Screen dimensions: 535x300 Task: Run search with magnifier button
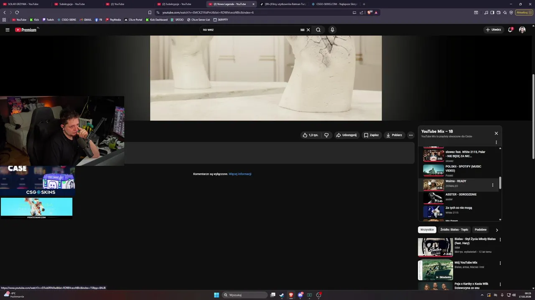click(x=318, y=30)
